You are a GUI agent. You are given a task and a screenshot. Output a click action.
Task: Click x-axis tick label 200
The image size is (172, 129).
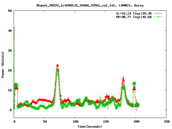pyautogui.click(x=137, y=121)
